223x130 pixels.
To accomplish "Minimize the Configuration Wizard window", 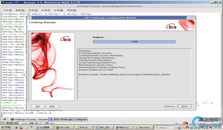I will point(189,17).
